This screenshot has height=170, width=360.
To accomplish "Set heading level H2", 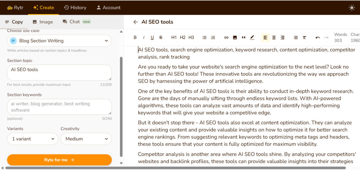I will coord(182,37).
